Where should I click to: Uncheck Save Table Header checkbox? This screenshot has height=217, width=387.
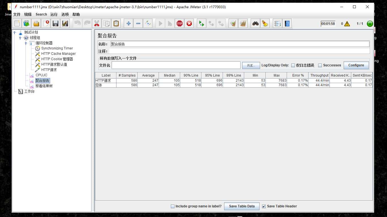pyautogui.click(x=264, y=206)
